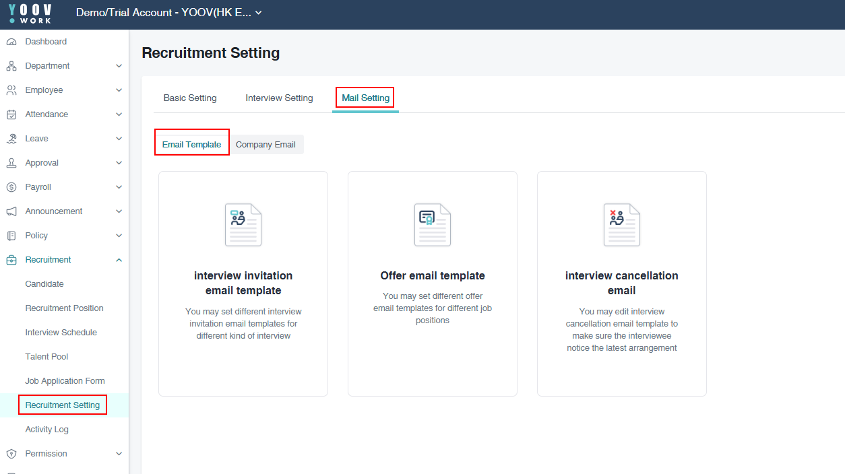Click the YOOV Work logo
The height and width of the screenshot is (474, 845).
[x=30, y=13]
